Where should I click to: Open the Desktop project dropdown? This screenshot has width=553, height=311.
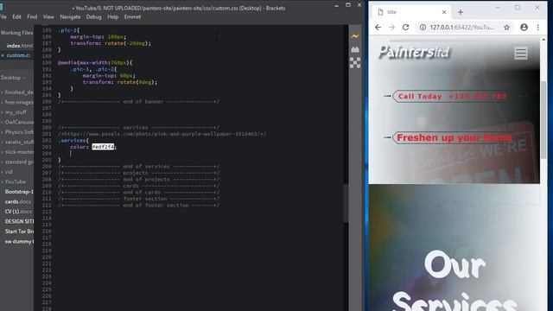[x=13, y=78]
